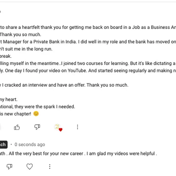Click the "joined two courses for learning" line

88,63
